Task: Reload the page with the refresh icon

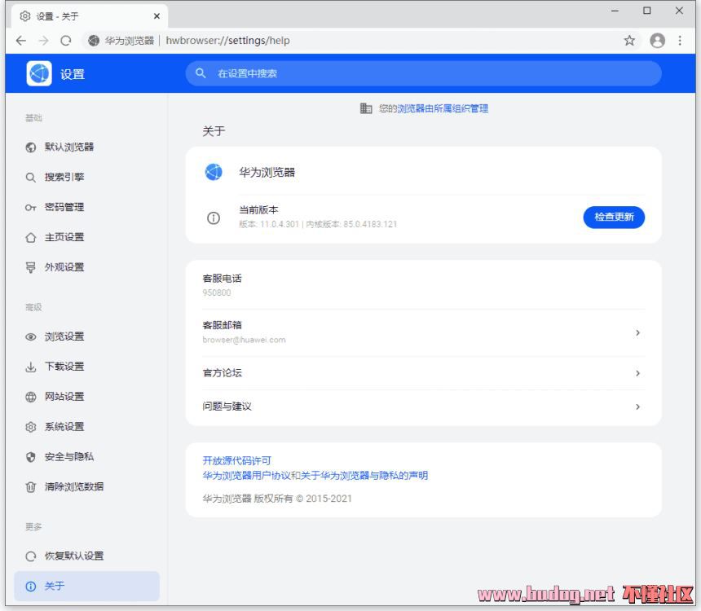Action: pos(66,41)
